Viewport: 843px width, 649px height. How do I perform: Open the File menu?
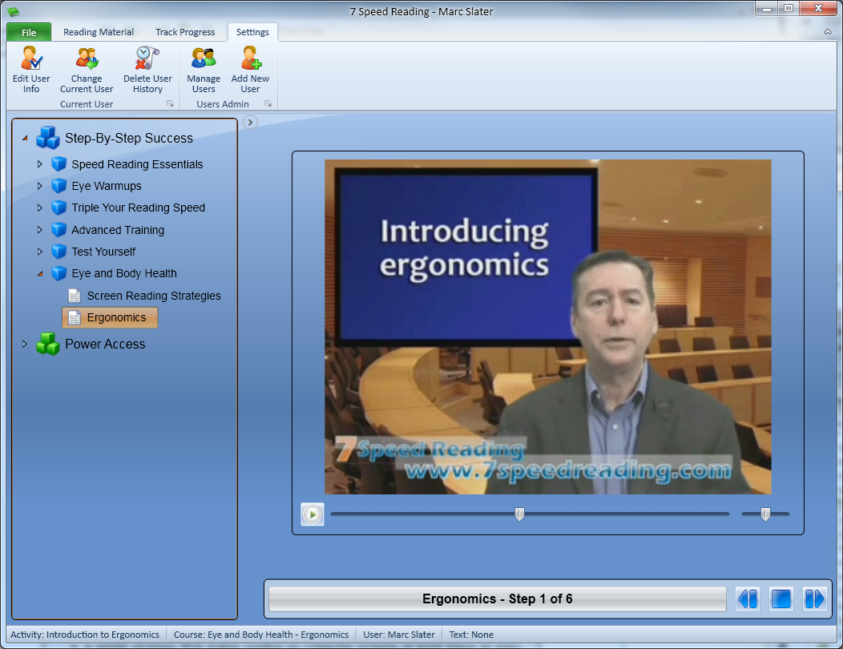pyautogui.click(x=29, y=33)
